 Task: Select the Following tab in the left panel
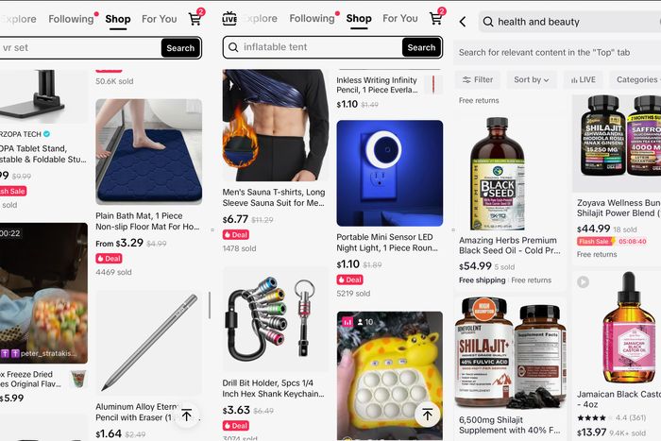(x=71, y=19)
